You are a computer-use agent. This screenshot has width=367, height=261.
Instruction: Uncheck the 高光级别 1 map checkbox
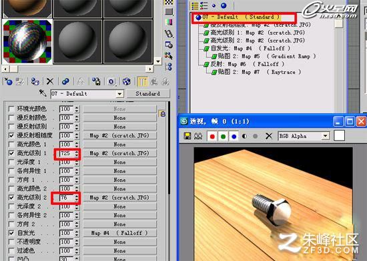point(11,153)
